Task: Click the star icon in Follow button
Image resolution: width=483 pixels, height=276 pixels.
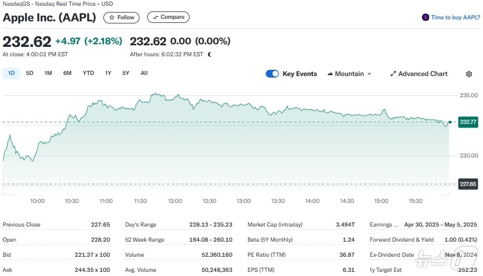Action: pyautogui.click(x=112, y=17)
